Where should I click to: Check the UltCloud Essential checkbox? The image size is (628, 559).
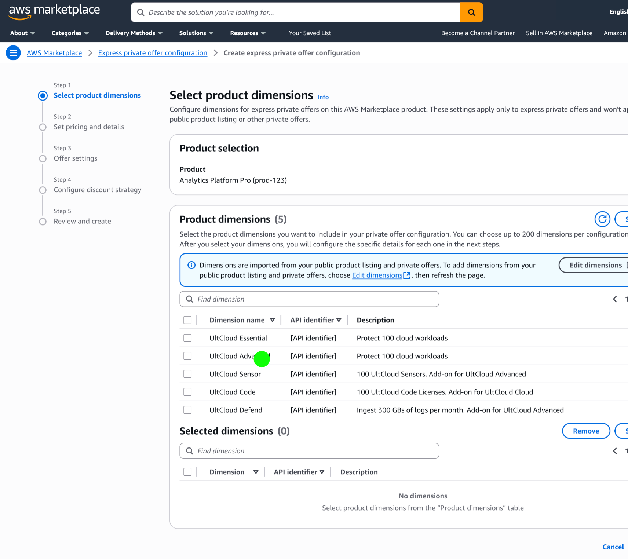pos(187,338)
